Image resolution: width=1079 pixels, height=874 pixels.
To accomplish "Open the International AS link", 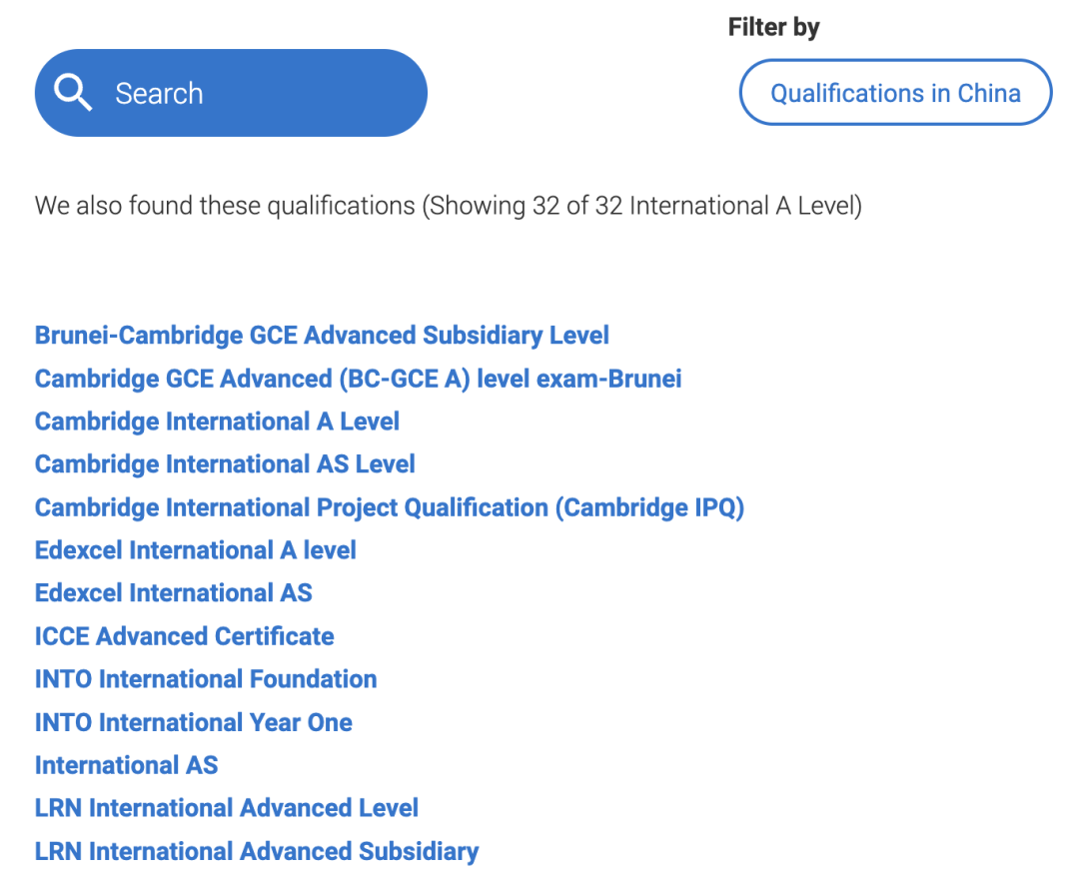I will click(x=127, y=764).
